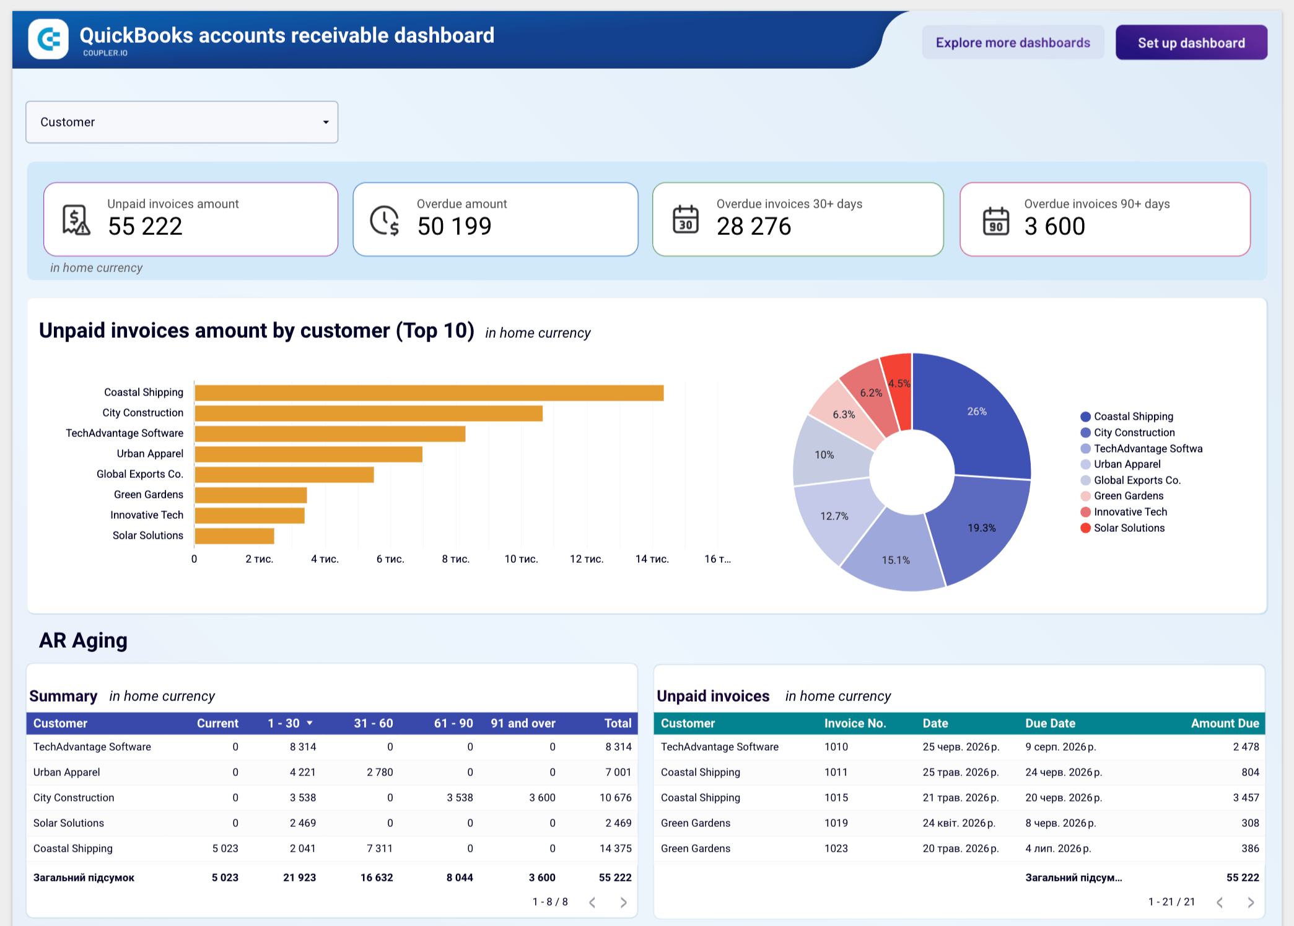
Task: Click the Set up dashboard button
Action: 1191,43
